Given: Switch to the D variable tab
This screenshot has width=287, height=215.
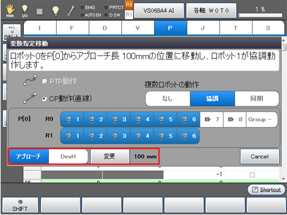Looking at the screenshot, I should [105, 28].
